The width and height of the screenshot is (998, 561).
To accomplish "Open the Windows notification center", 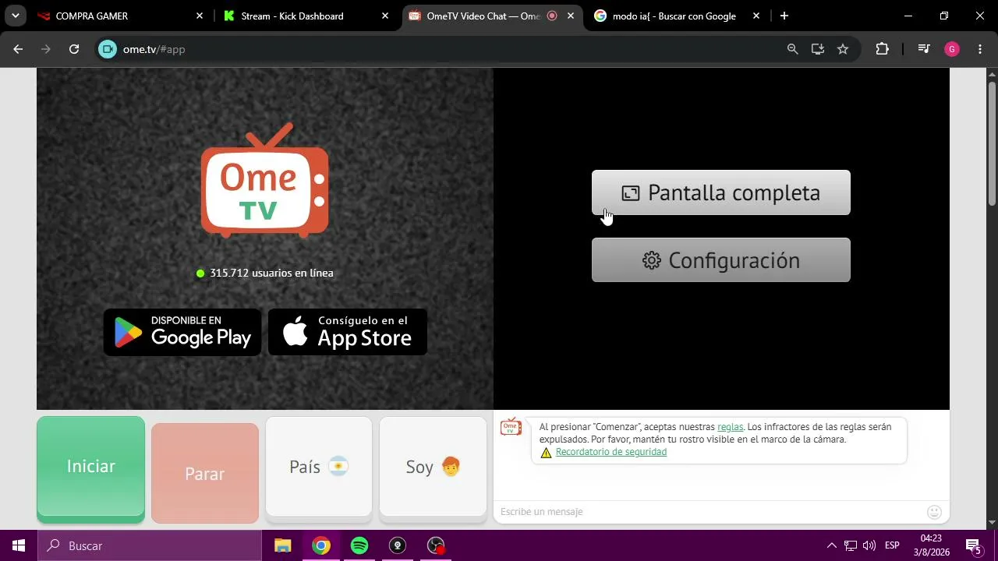I will click(973, 545).
